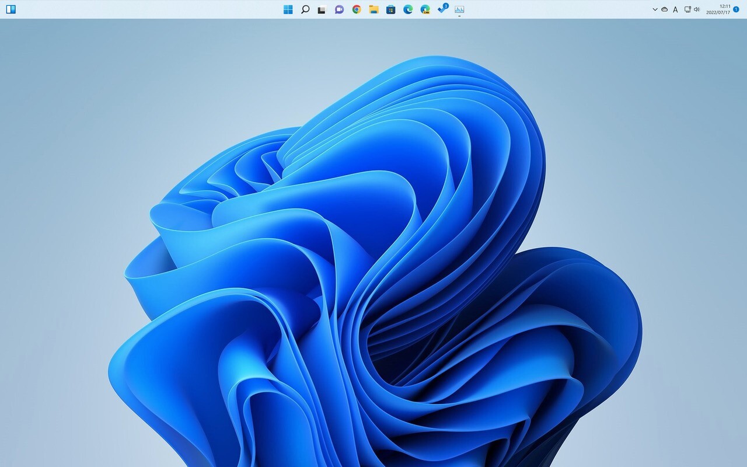This screenshot has width=747, height=467.
Task: Open Google Chrome from the taskbar
Action: pyautogui.click(x=357, y=9)
